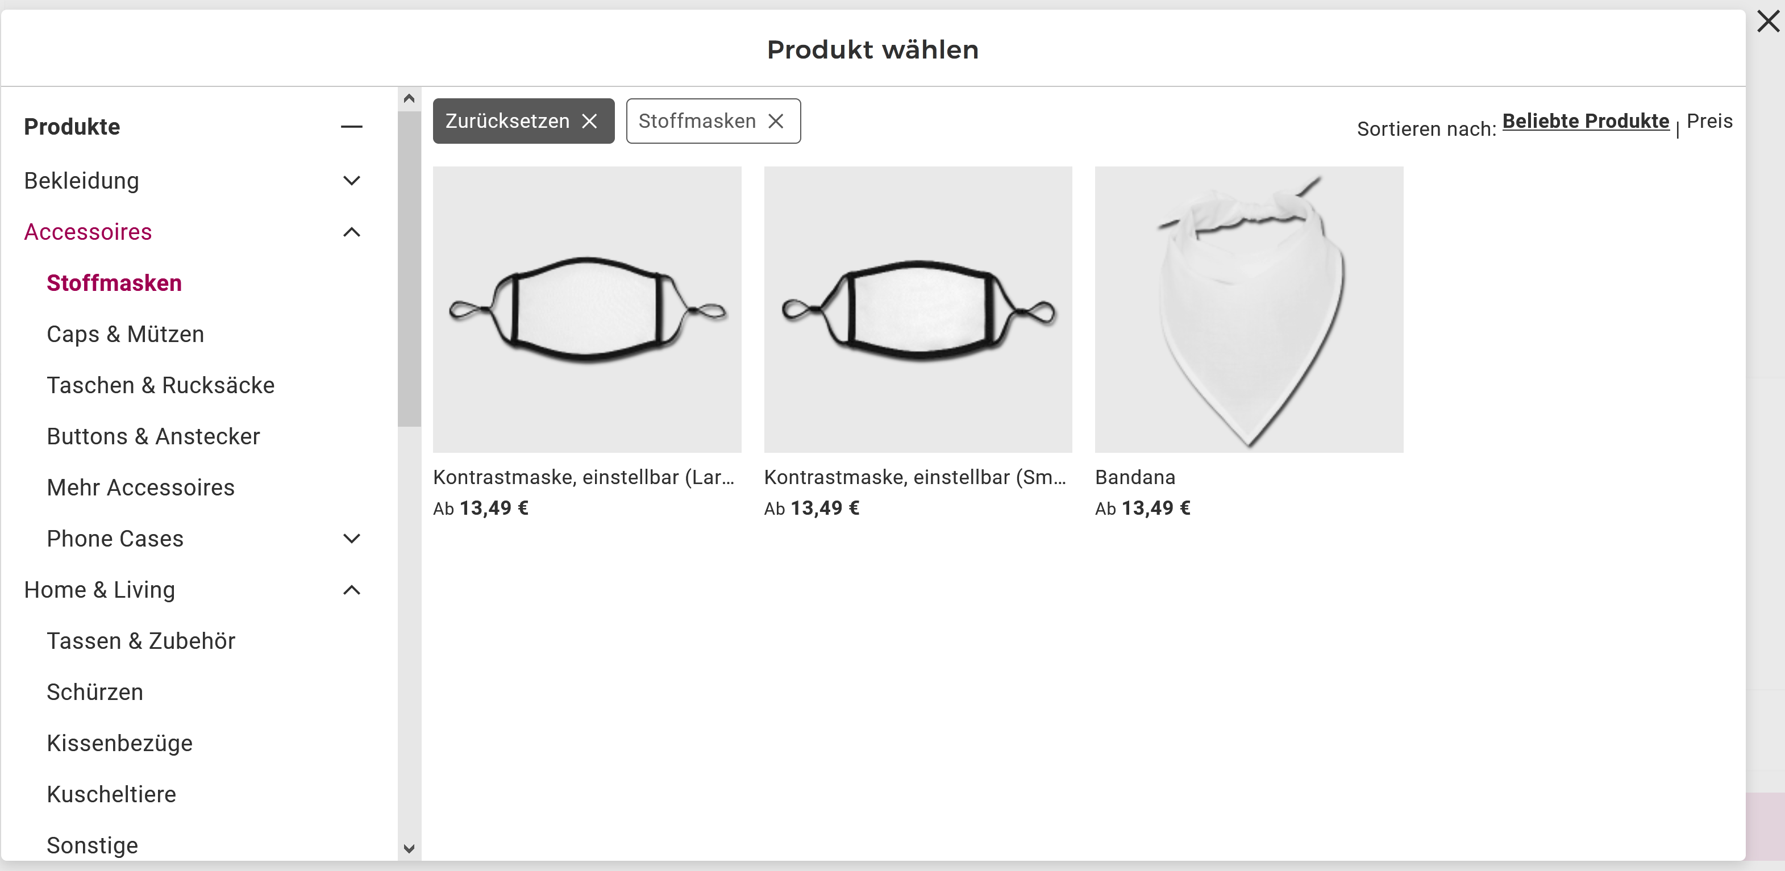Open Kissenbezüge category
1785x871 pixels.
(119, 743)
